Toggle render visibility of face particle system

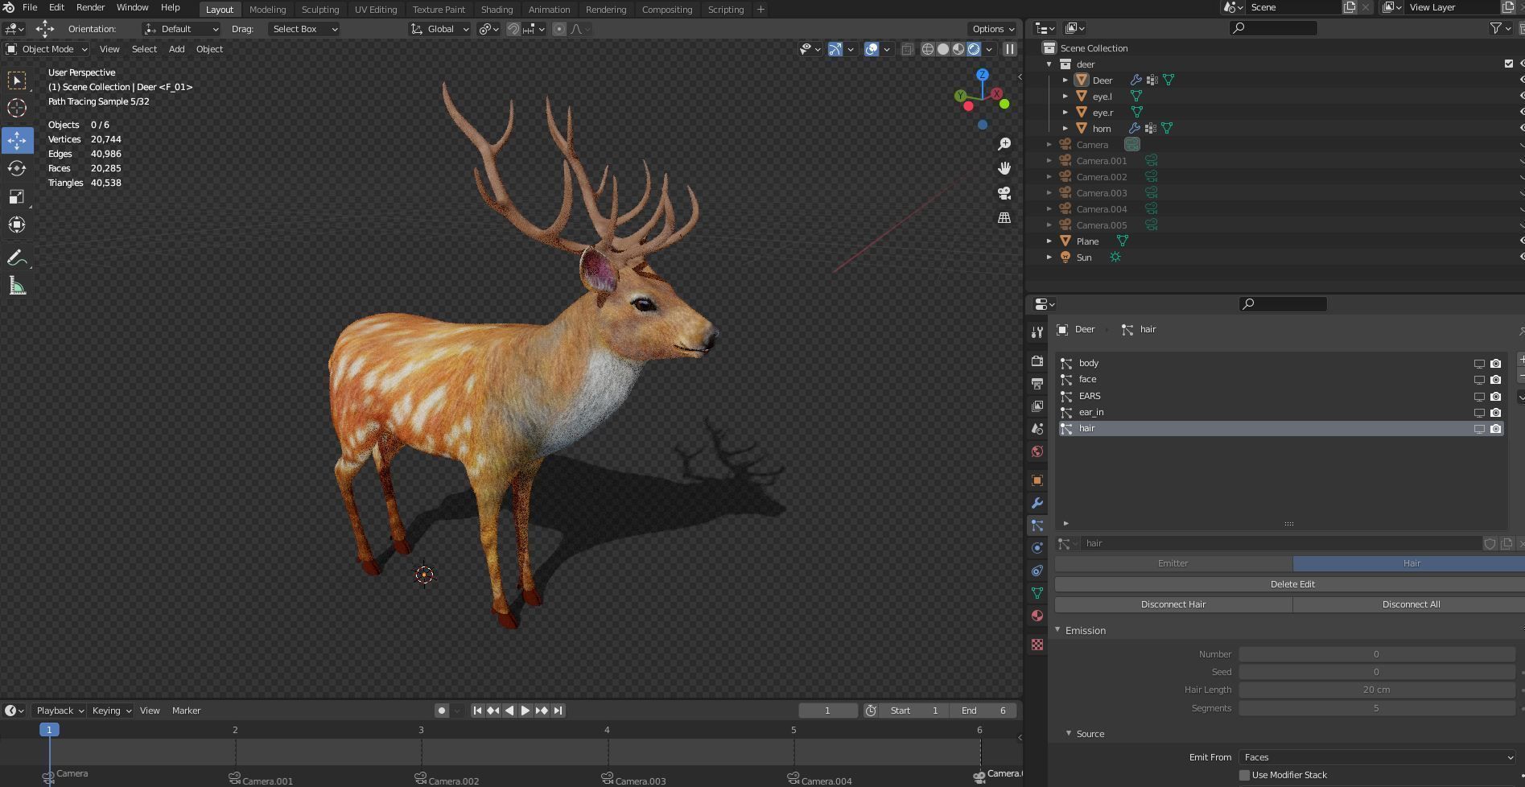[1495, 380]
